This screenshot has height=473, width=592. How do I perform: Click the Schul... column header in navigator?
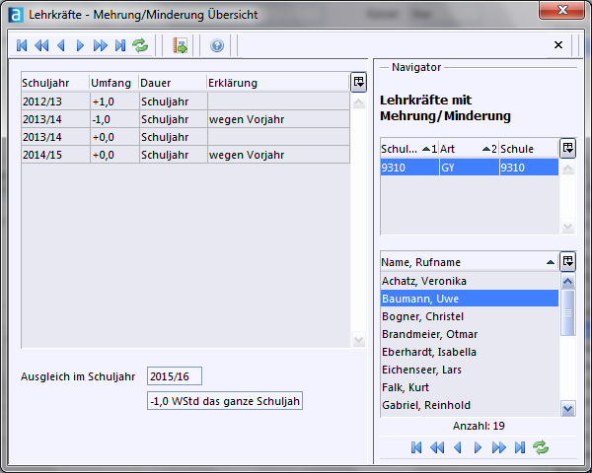[409, 149]
